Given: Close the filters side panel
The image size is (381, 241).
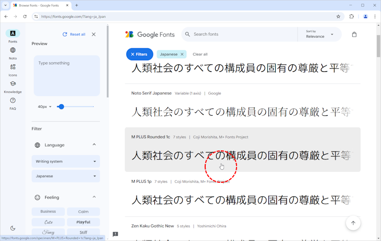Looking at the screenshot, I should click(x=94, y=34).
